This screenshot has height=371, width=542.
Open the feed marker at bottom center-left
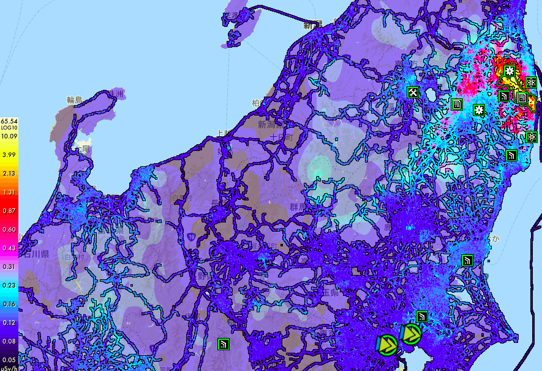224,344
